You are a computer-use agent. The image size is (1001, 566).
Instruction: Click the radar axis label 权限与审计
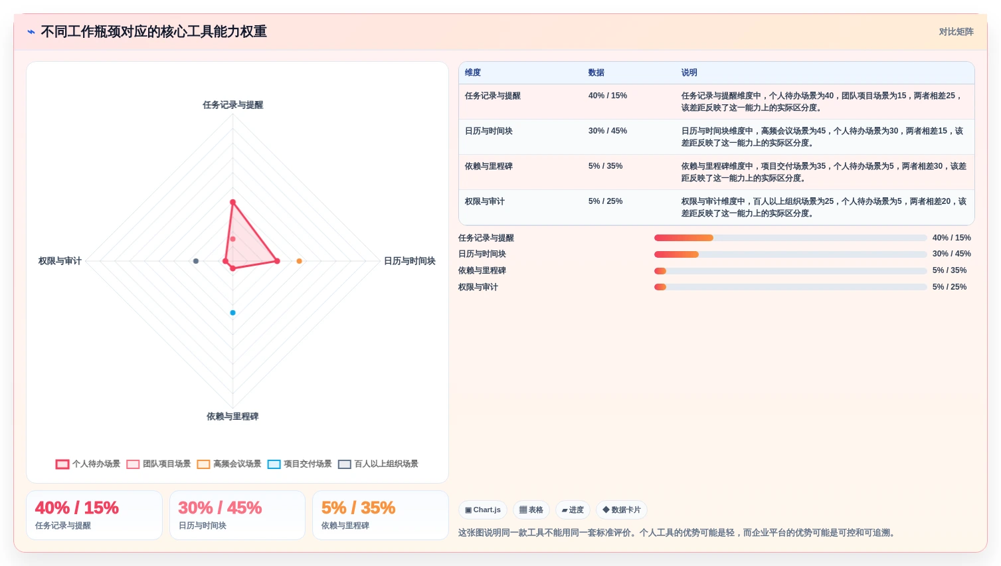(60, 261)
